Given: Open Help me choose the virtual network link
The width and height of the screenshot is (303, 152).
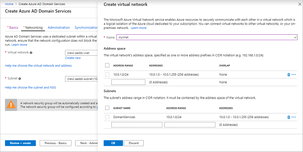Looking at the screenshot, I should pyautogui.click(x=38, y=65).
